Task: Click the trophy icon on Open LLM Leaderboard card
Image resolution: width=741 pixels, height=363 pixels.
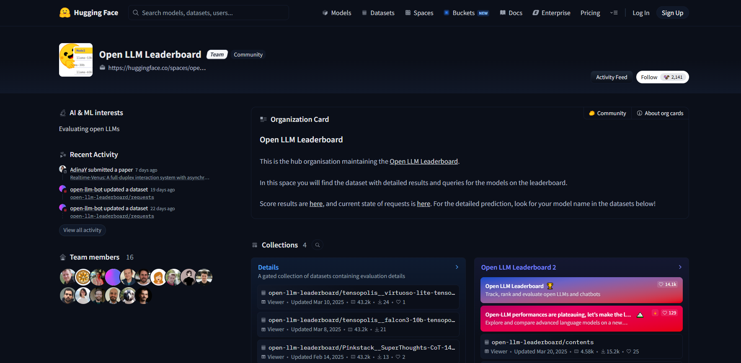Action: [x=550, y=286]
